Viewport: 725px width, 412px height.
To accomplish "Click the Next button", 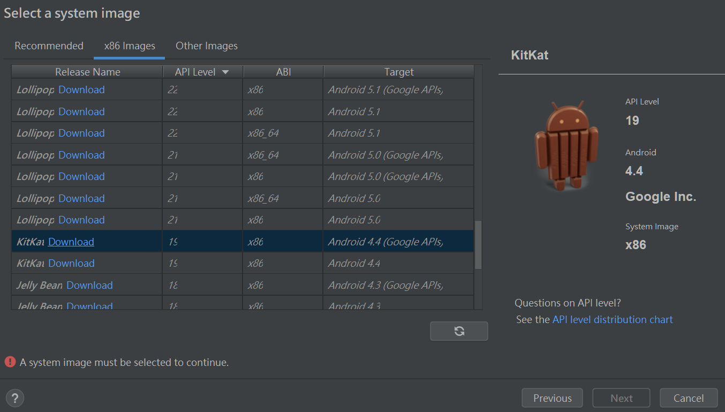I will pyautogui.click(x=621, y=398).
